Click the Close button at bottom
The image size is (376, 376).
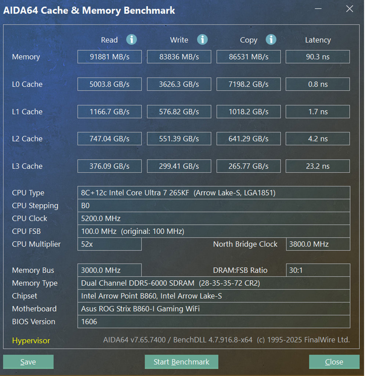pos(334,362)
